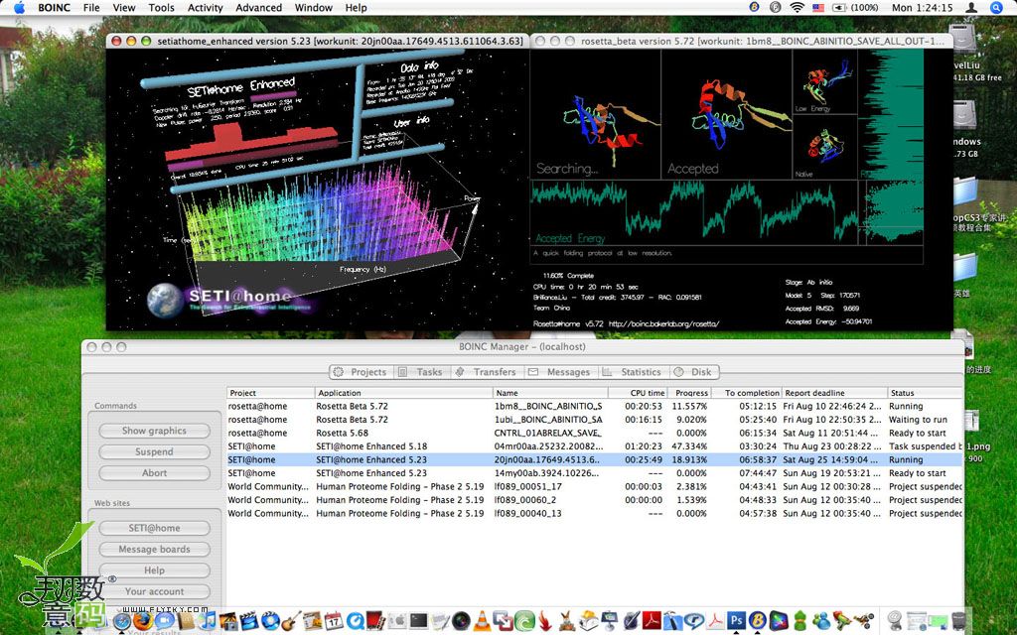Sort tasks by CPU time column header
Screen dimensions: 1017x635
pyautogui.click(x=638, y=393)
